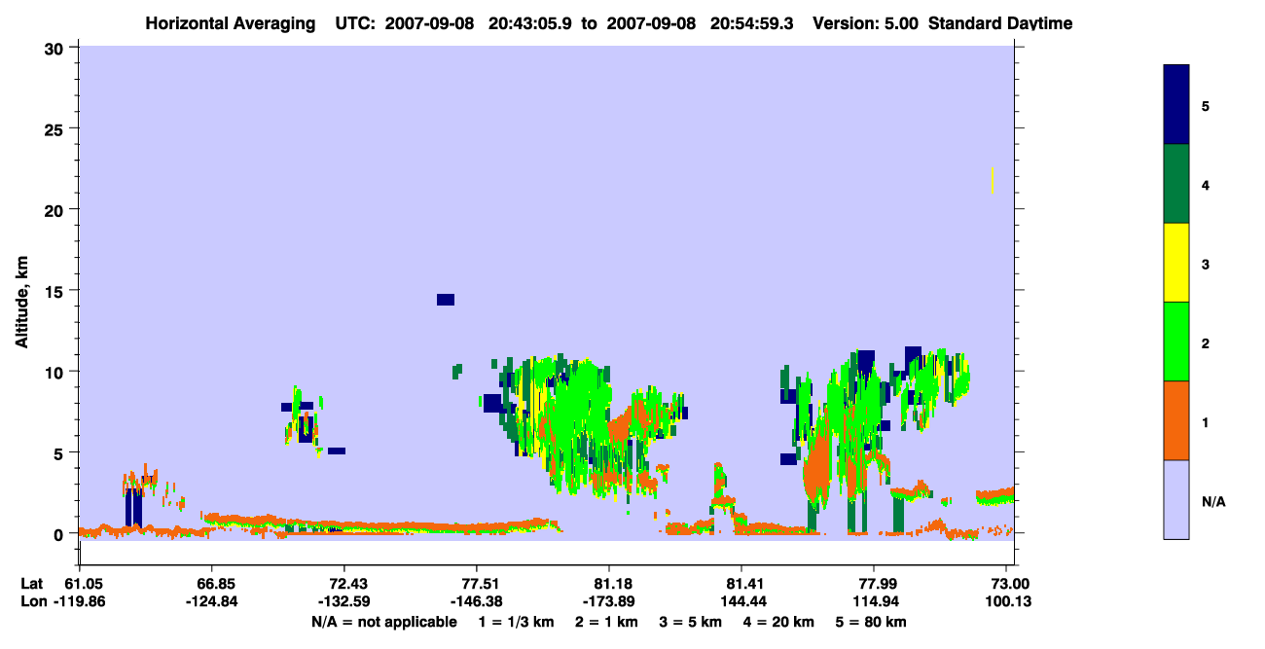Click the altitude tick label '10'
1265x649 pixels.
[x=56, y=372]
